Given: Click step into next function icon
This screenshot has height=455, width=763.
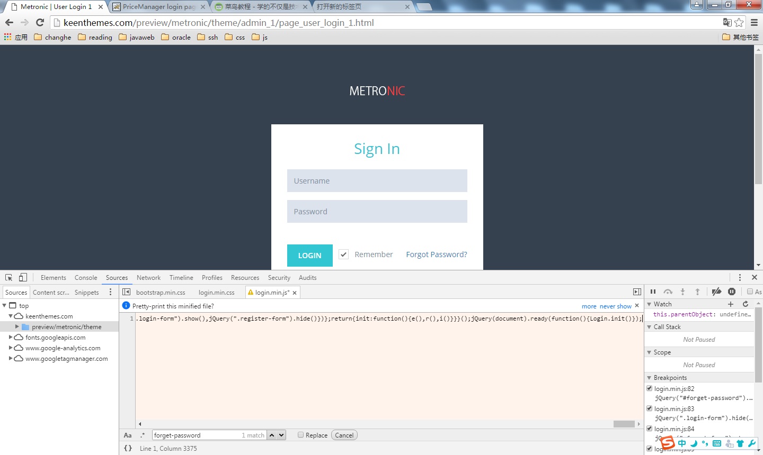Looking at the screenshot, I should (x=683, y=292).
